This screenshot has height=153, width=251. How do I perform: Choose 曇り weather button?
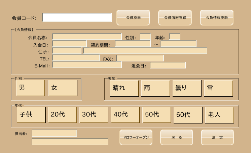click(187, 88)
